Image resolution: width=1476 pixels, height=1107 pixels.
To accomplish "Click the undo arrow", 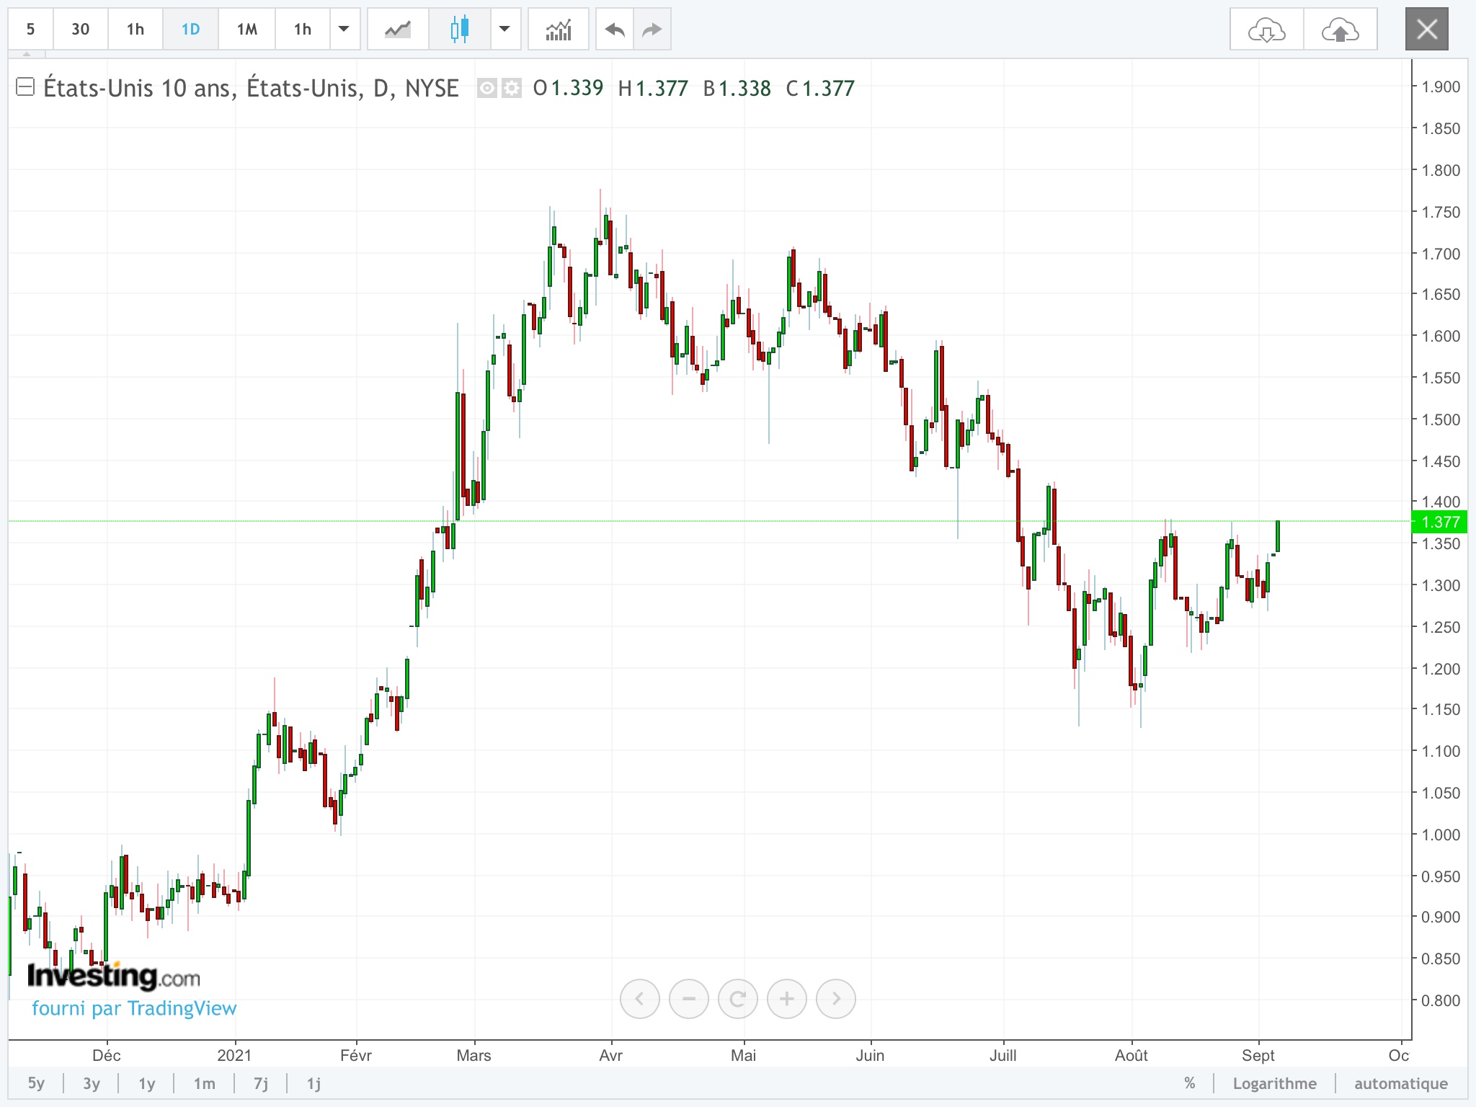I will click(x=615, y=30).
